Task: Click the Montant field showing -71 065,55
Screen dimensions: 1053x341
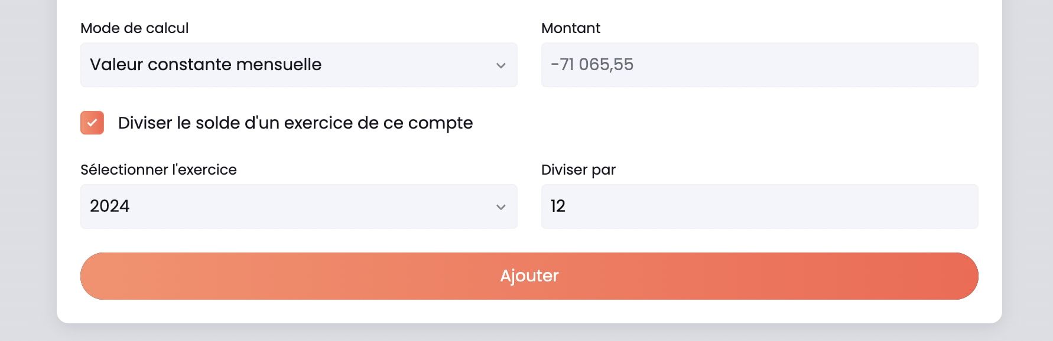Action: click(760, 65)
